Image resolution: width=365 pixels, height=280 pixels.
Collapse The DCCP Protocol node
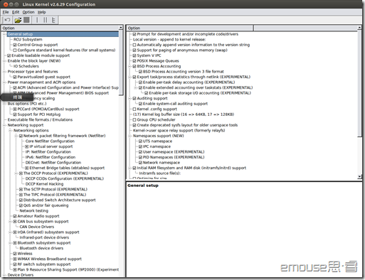coord(16,173)
